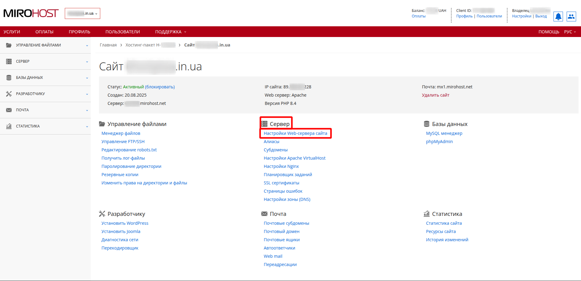
Task: Expand the СТАТИСТИКА sidebar chevron
Action: (87, 127)
